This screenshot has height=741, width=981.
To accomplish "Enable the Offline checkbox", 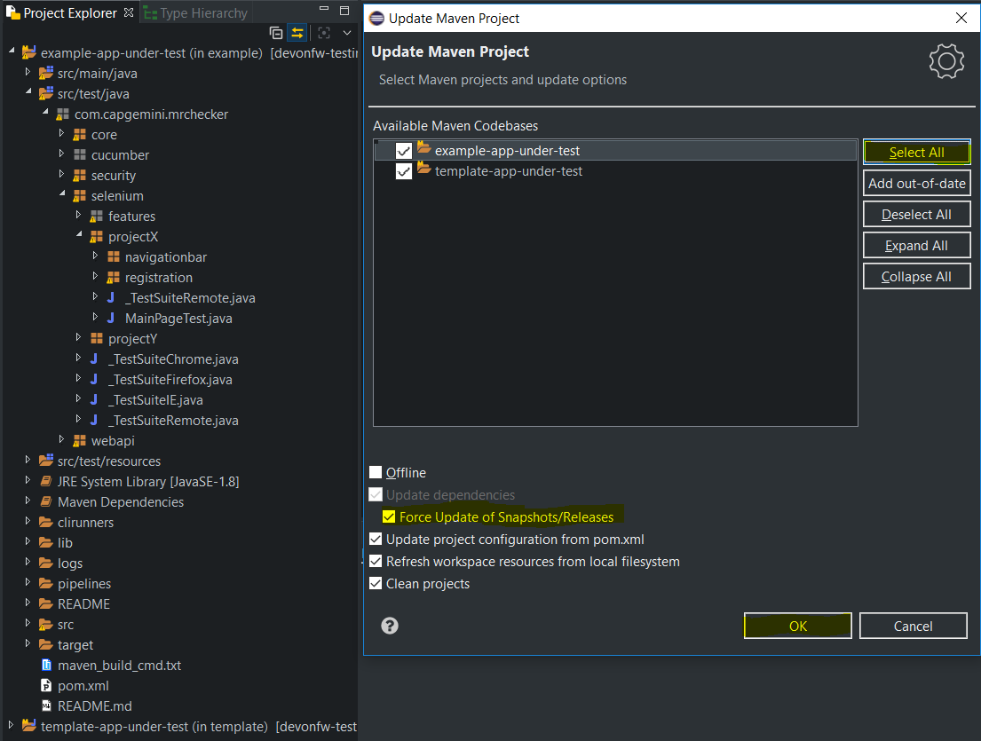I will click(x=376, y=472).
